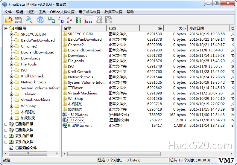Switch to large icons view
Screen dimensions: 237x165
[x=51, y=20]
